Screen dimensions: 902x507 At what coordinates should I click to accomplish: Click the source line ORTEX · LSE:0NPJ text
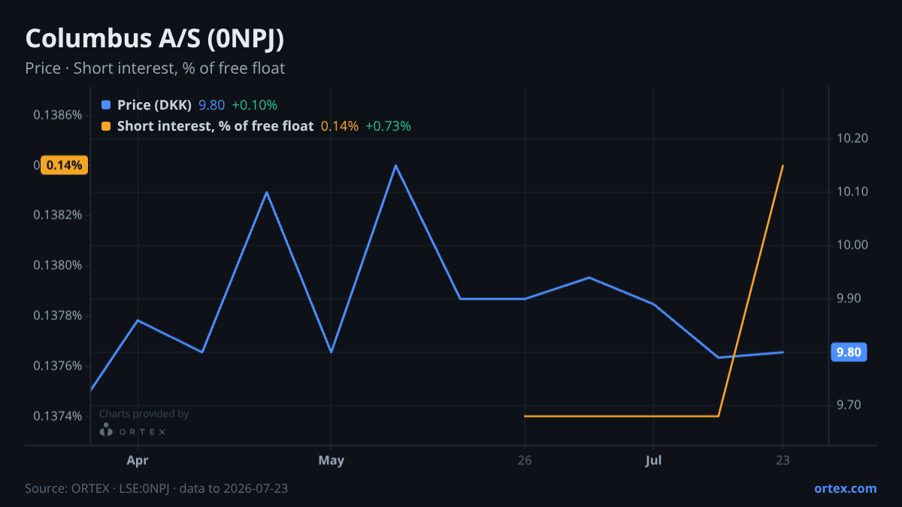pos(156,488)
